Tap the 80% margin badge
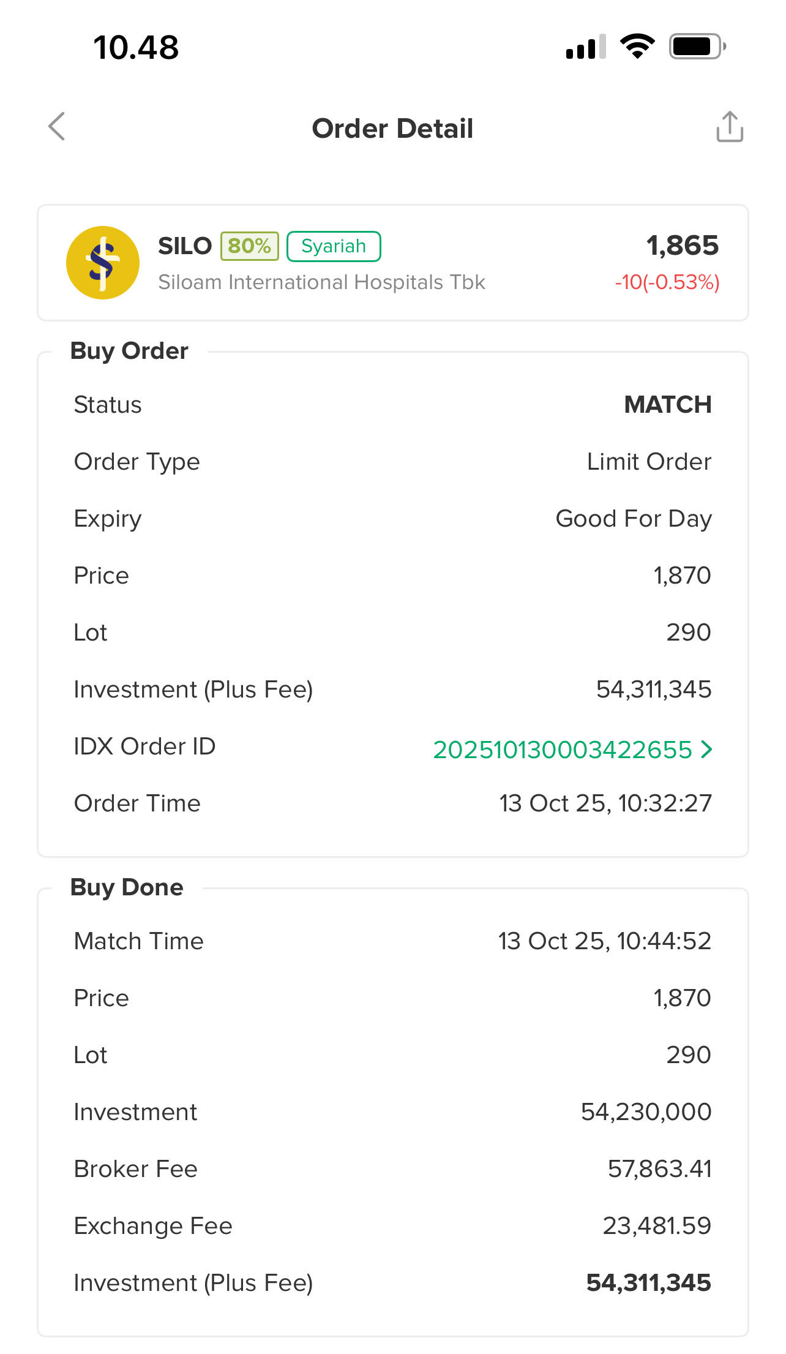Viewport: 786px width, 1354px height. 249,246
